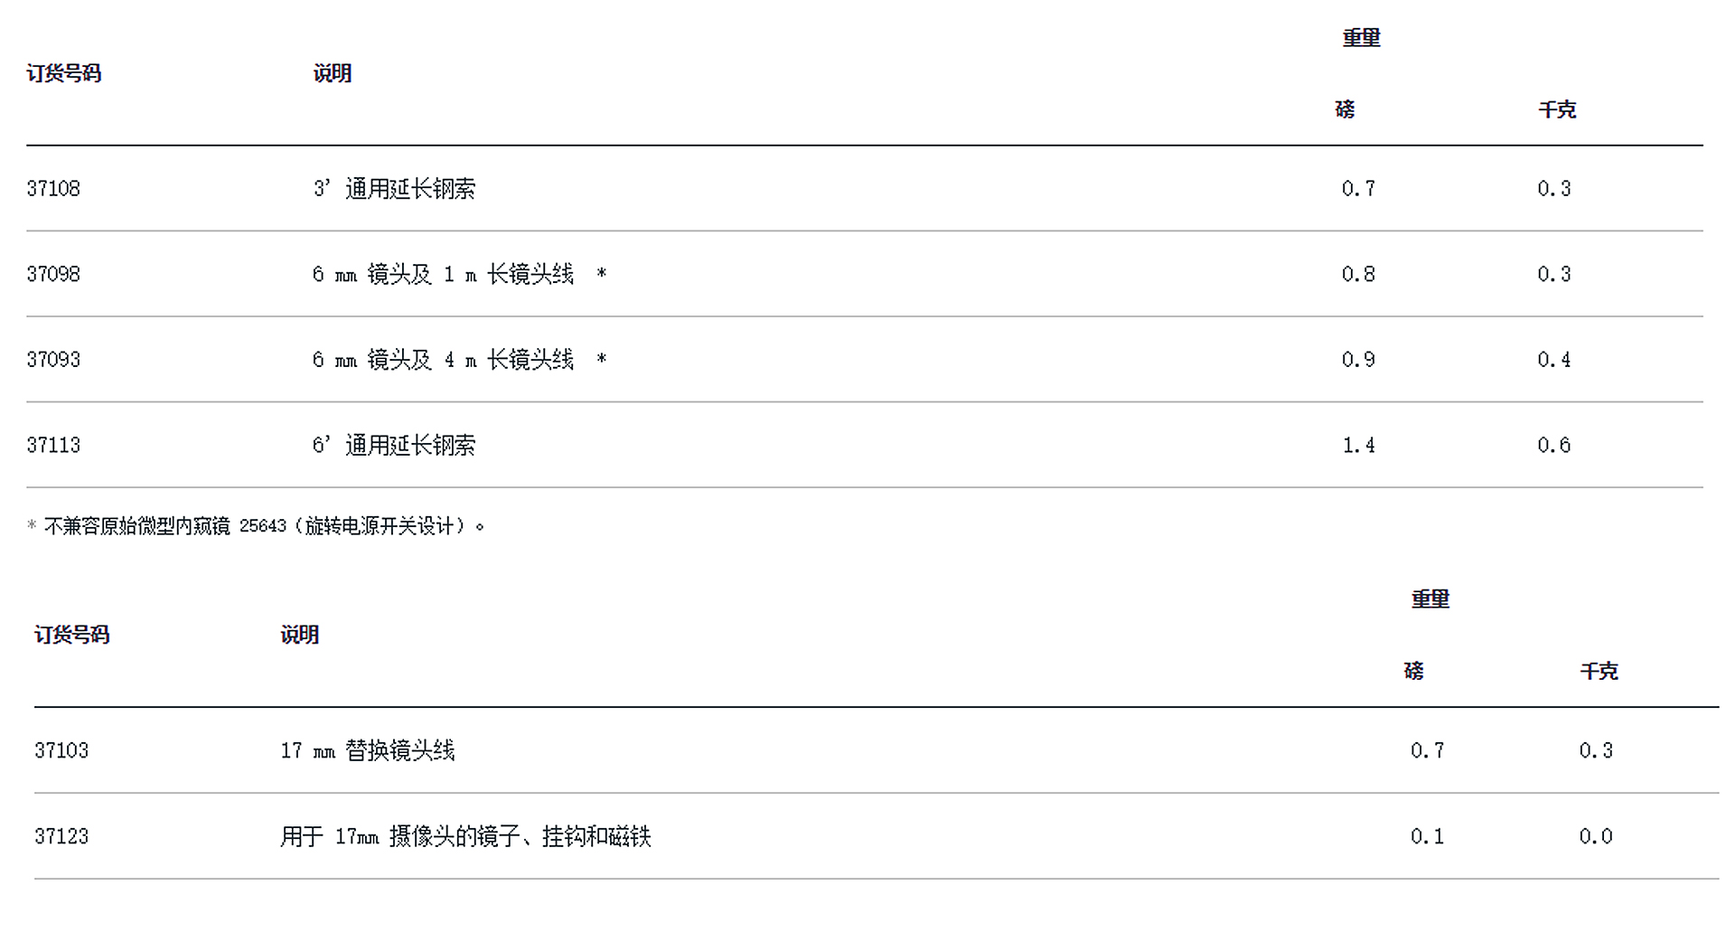Click the footnote about 微型内窥镜 25643
Viewport: 1735px width, 942px height.
coord(257,526)
